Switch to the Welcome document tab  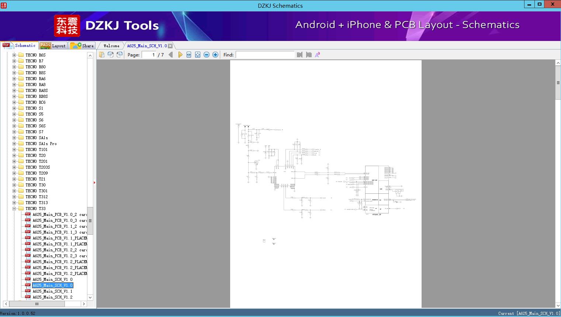point(111,46)
